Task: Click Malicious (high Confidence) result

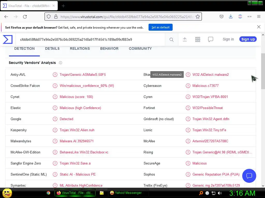Action: coord(80,108)
